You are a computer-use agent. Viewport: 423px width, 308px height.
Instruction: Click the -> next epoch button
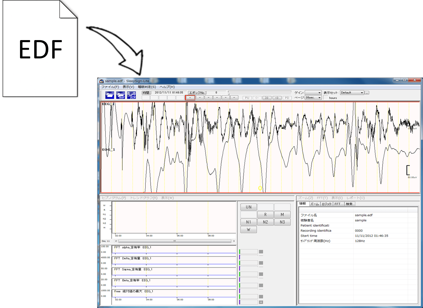277,98
